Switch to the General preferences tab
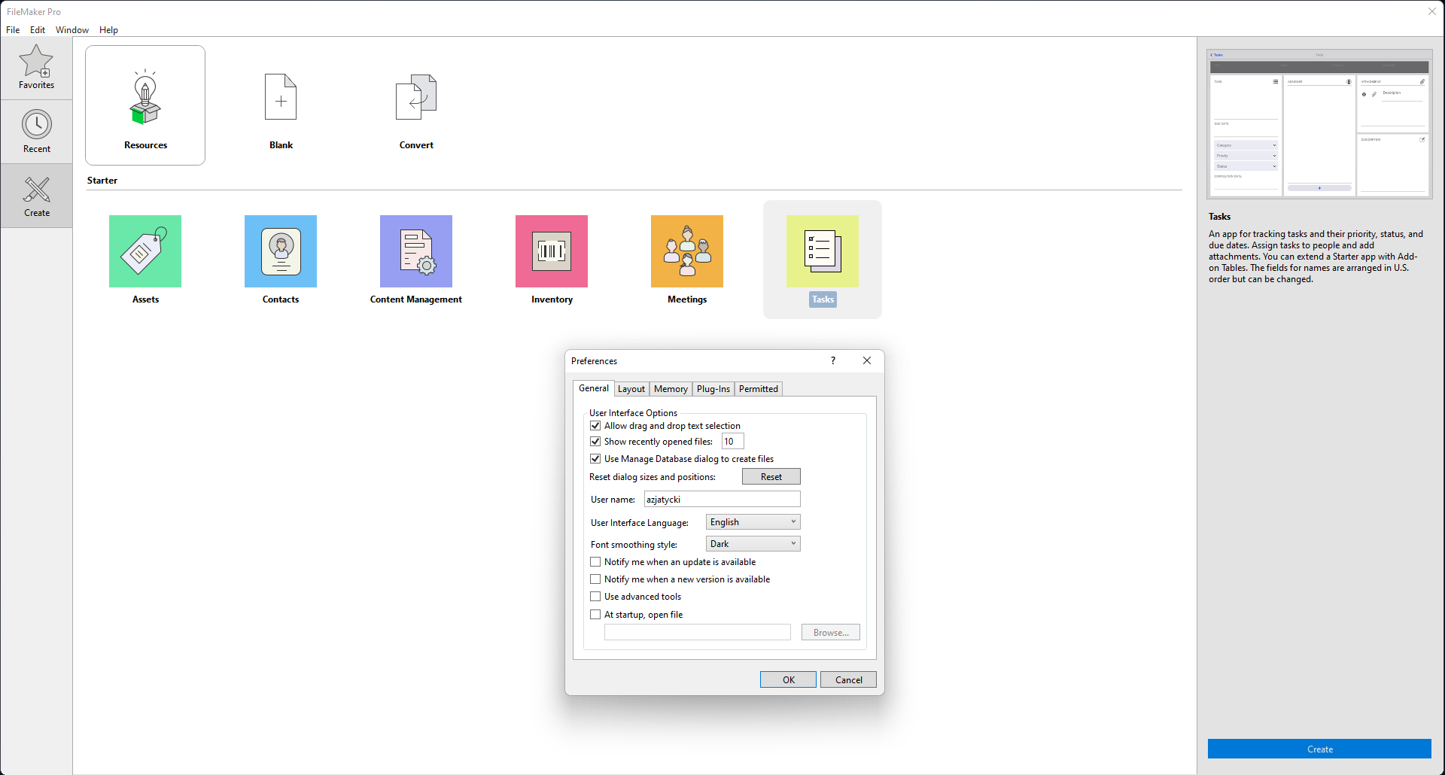This screenshot has width=1445, height=775. (594, 388)
